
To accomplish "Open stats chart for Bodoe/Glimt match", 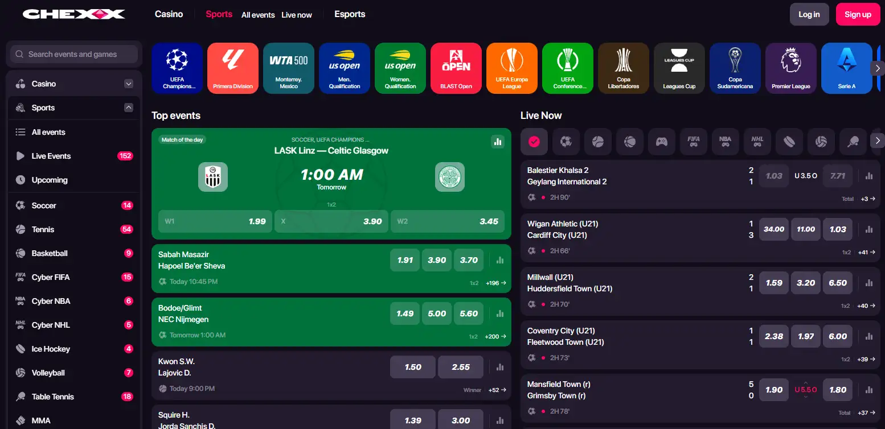I will tap(500, 313).
